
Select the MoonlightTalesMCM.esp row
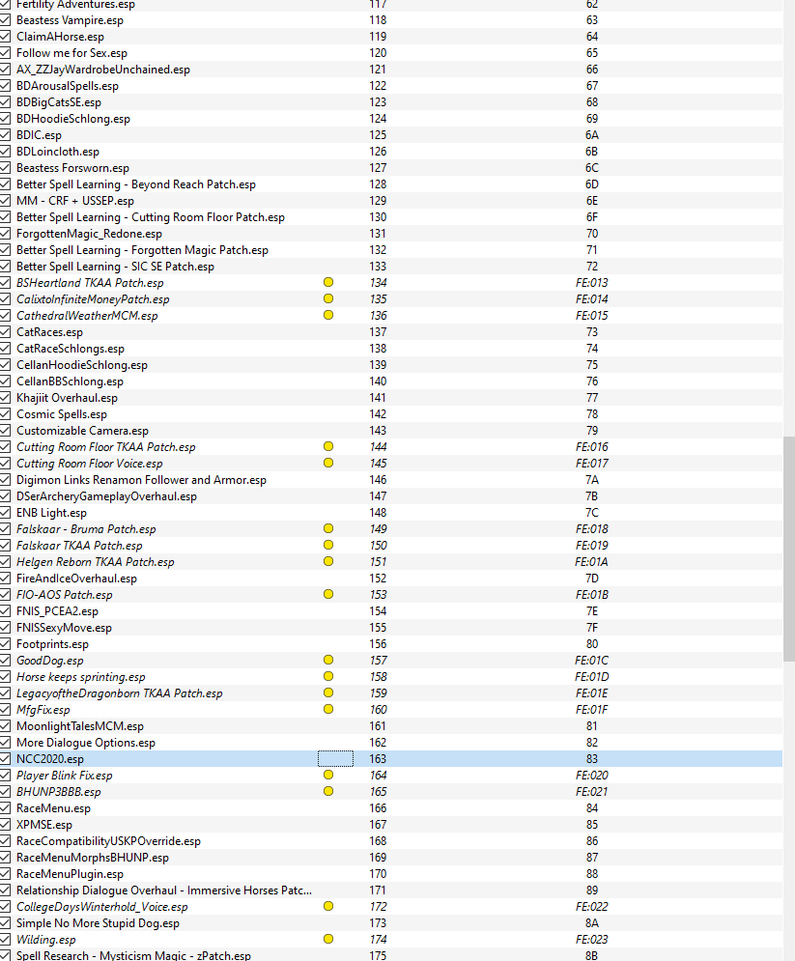pos(391,725)
